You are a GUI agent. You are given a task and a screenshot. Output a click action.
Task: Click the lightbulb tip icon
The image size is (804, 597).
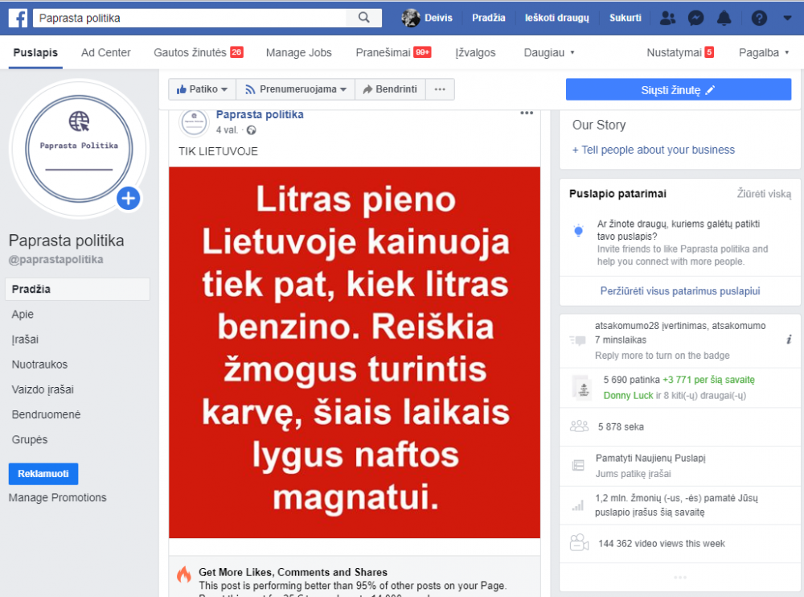pos(578,230)
